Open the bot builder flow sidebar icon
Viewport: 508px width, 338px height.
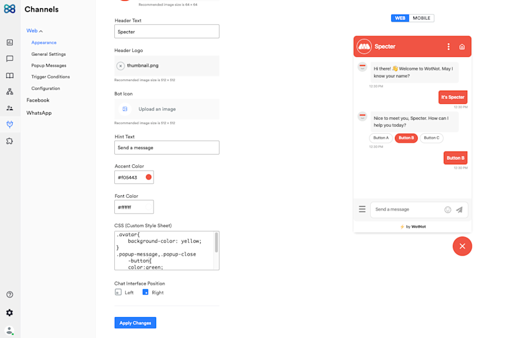coord(10,91)
